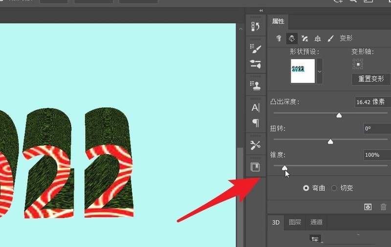Viewport: 391px width, 247px height.
Task: Open the Character panel icon
Action: 256,108
